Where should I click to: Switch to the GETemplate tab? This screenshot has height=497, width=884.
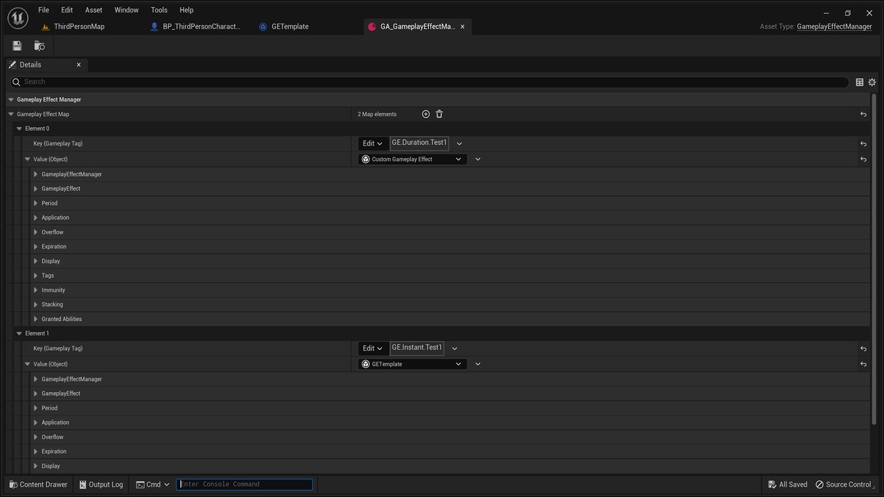[x=289, y=27]
